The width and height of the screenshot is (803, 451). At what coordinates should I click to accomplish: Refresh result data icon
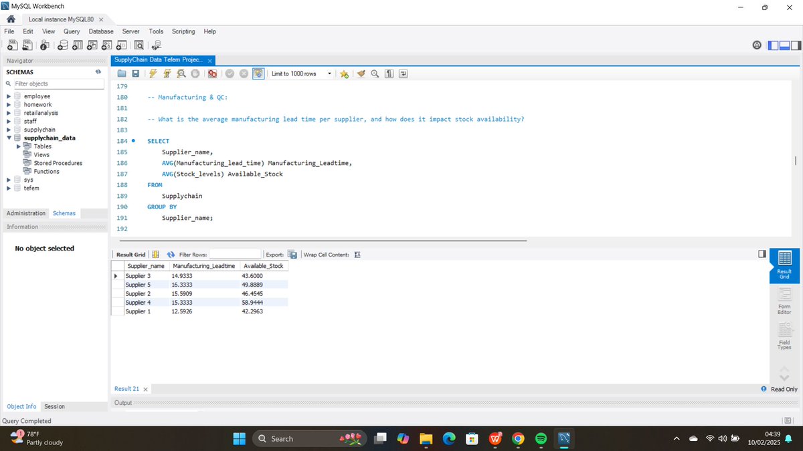tap(171, 255)
